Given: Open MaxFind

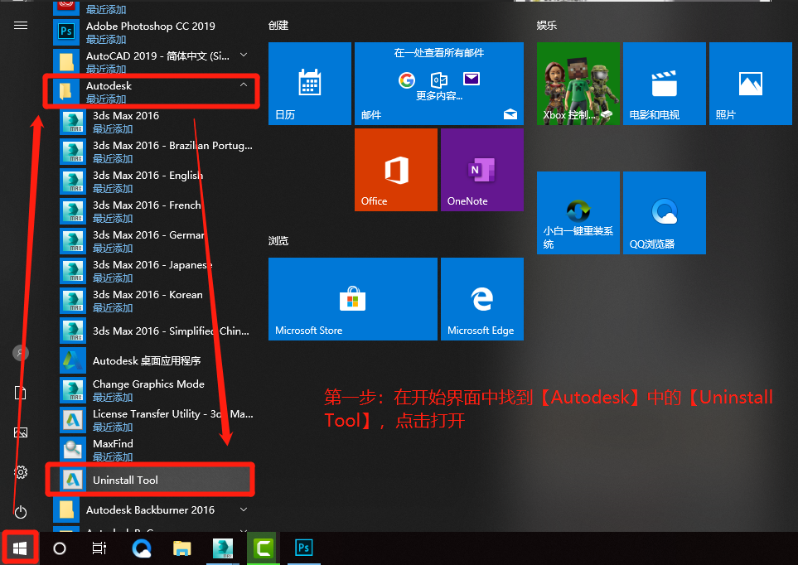Looking at the screenshot, I should click(157, 450).
